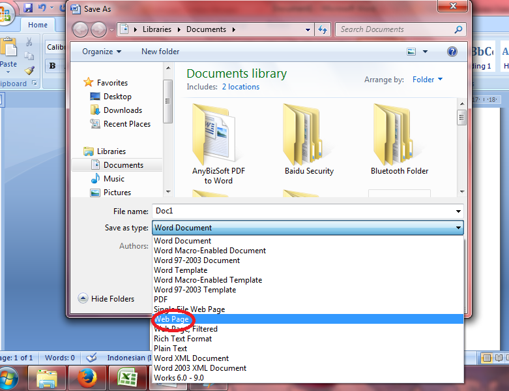This screenshot has height=391, width=509.
Task: Open the recent pages dropdown arrow
Action: pyautogui.click(x=111, y=30)
